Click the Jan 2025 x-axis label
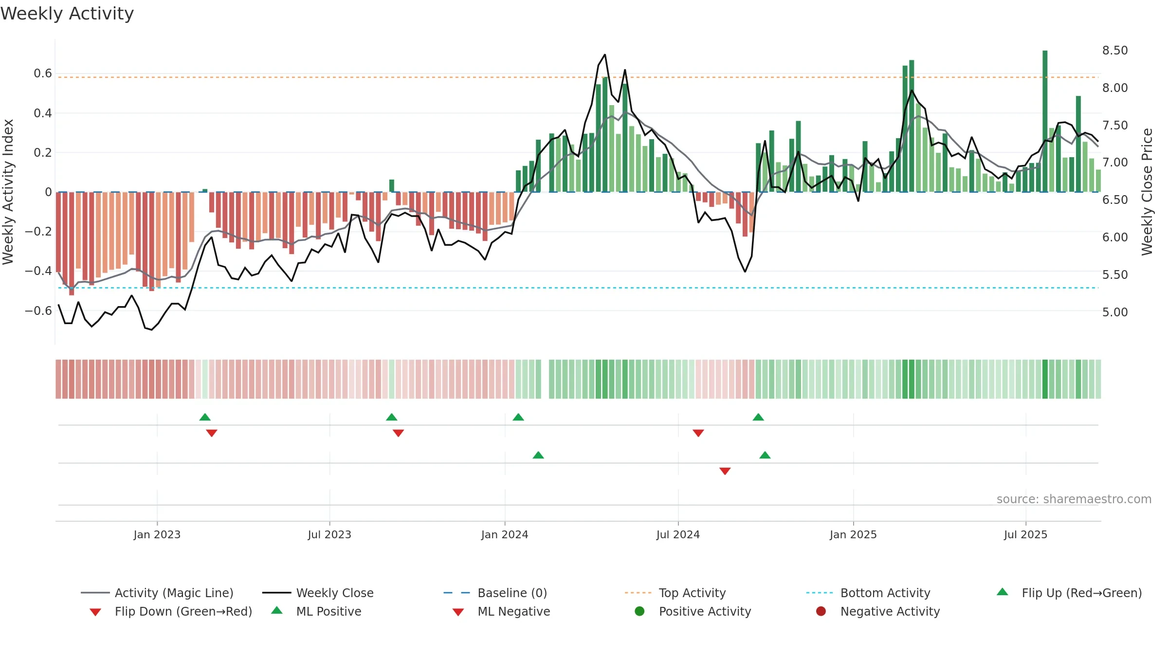The image size is (1168, 657). point(853,535)
